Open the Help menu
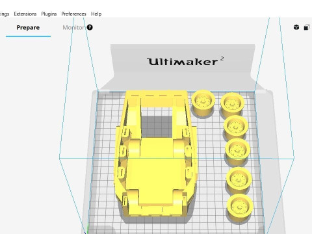Screen dimensions: 312x234 pos(96,14)
